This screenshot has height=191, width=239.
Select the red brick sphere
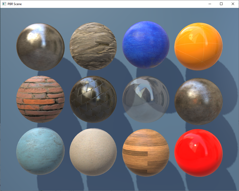40,99
